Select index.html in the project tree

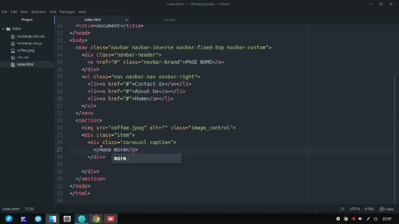25,64
